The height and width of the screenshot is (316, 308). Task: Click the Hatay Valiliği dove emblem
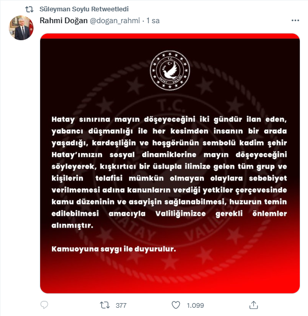pos(170,70)
